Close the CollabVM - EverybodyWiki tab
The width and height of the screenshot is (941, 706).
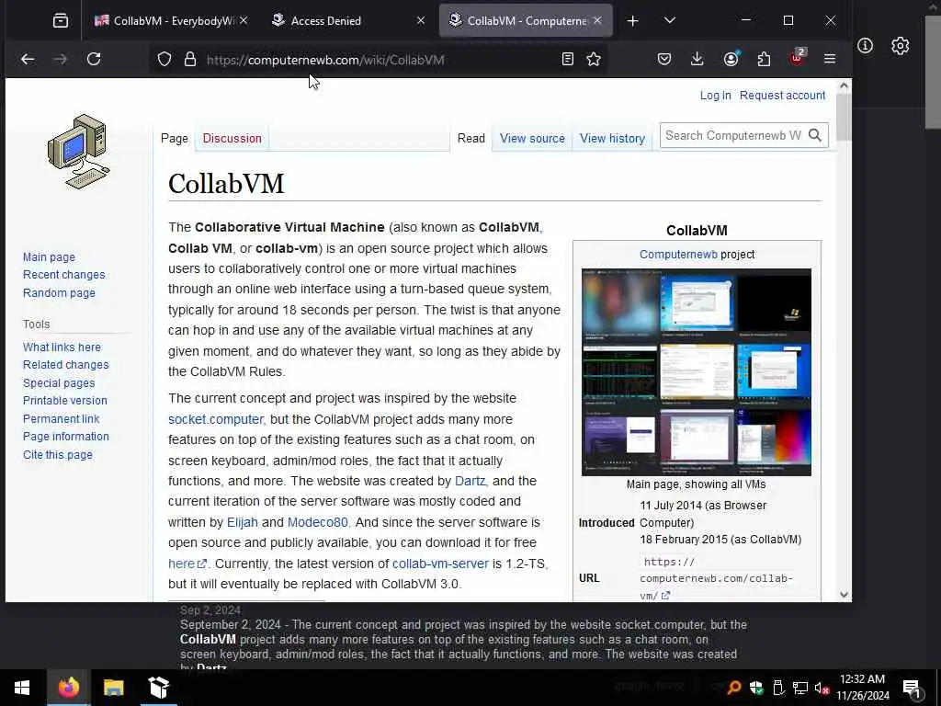pos(243,20)
